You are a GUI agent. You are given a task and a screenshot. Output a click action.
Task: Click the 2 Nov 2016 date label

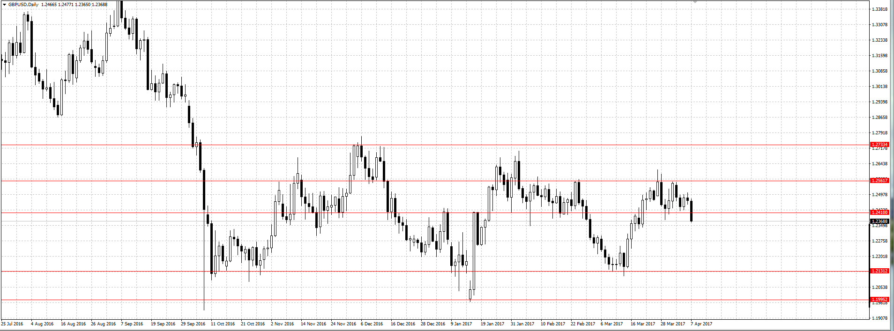[x=283, y=324]
